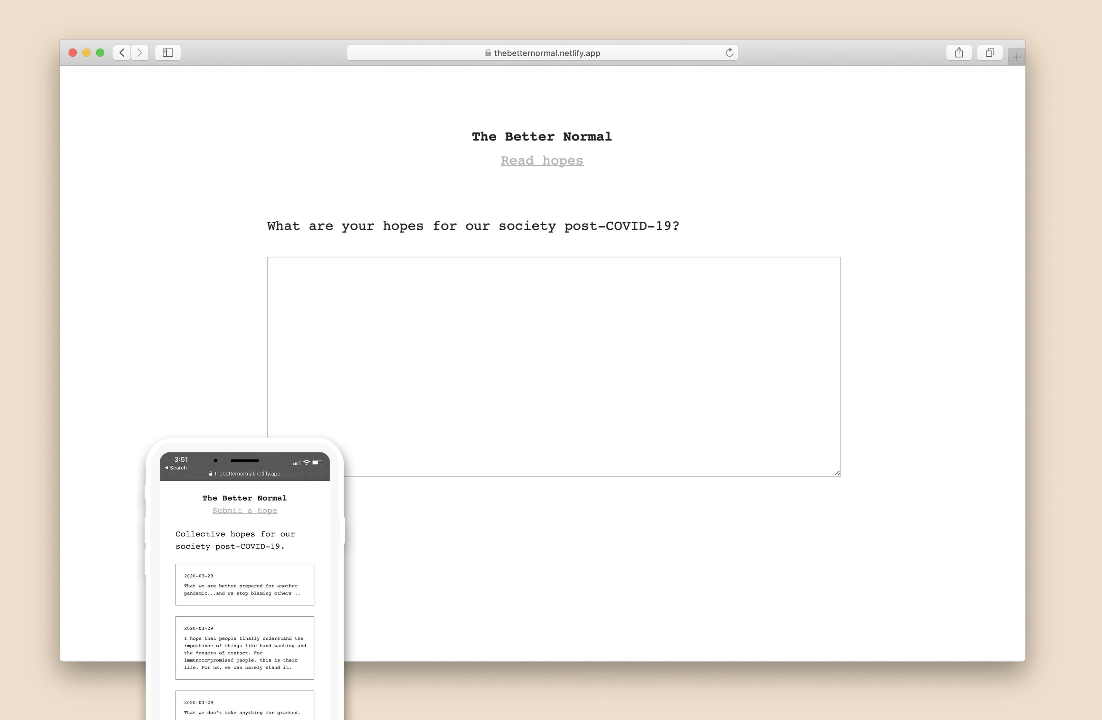The height and width of the screenshot is (720, 1102).
Task: Click the text area resize handle
Action: tap(837, 473)
